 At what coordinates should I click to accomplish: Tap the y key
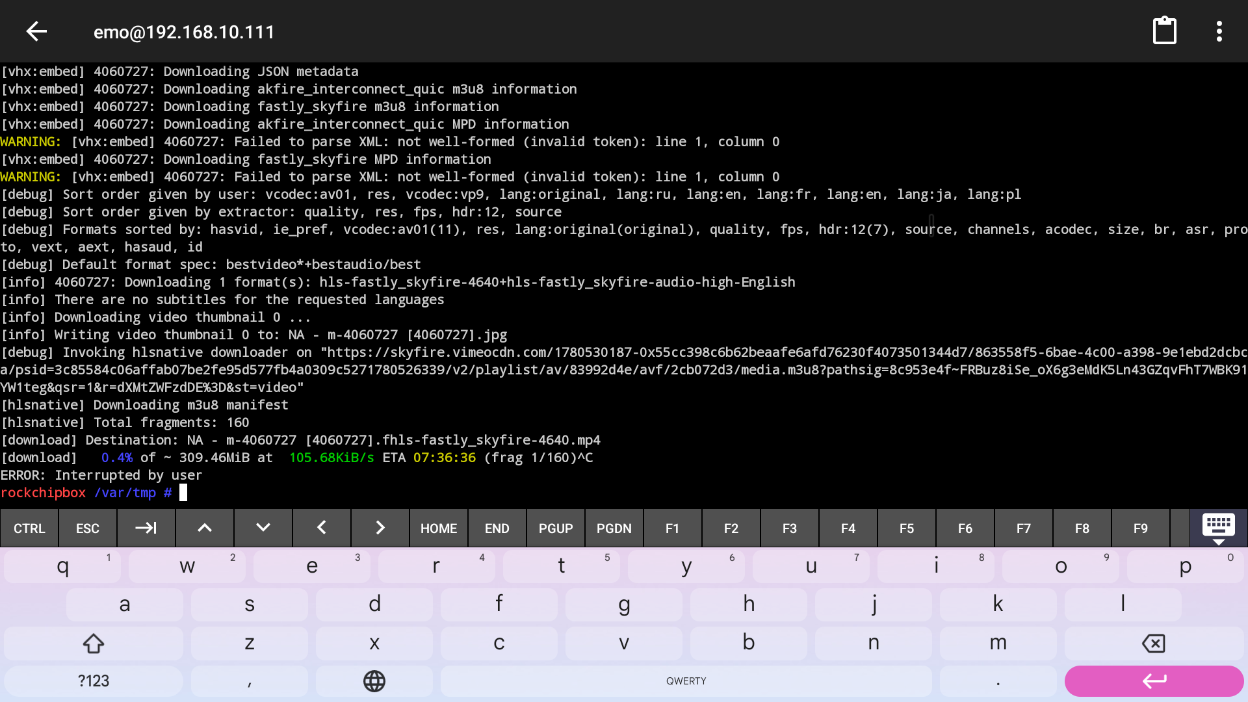[686, 566]
